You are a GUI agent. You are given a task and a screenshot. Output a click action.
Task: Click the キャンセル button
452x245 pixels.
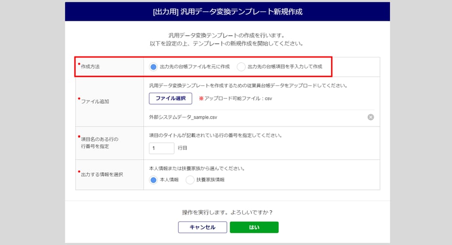click(202, 227)
